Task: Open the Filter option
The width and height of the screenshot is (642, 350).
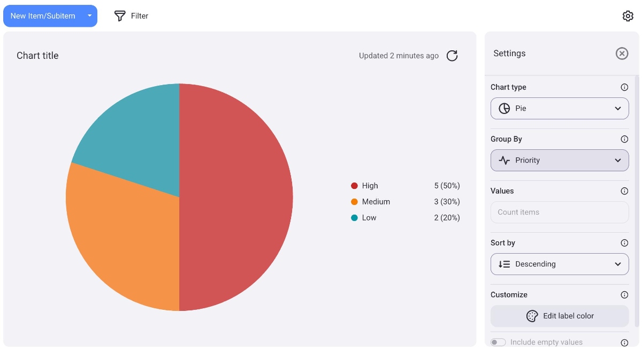Action: (132, 16)
